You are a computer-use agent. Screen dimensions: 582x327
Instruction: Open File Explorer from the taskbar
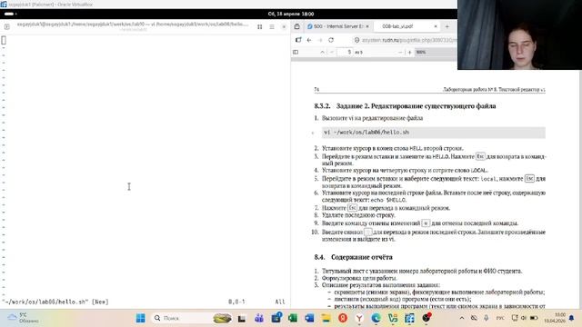click(326, 318)
